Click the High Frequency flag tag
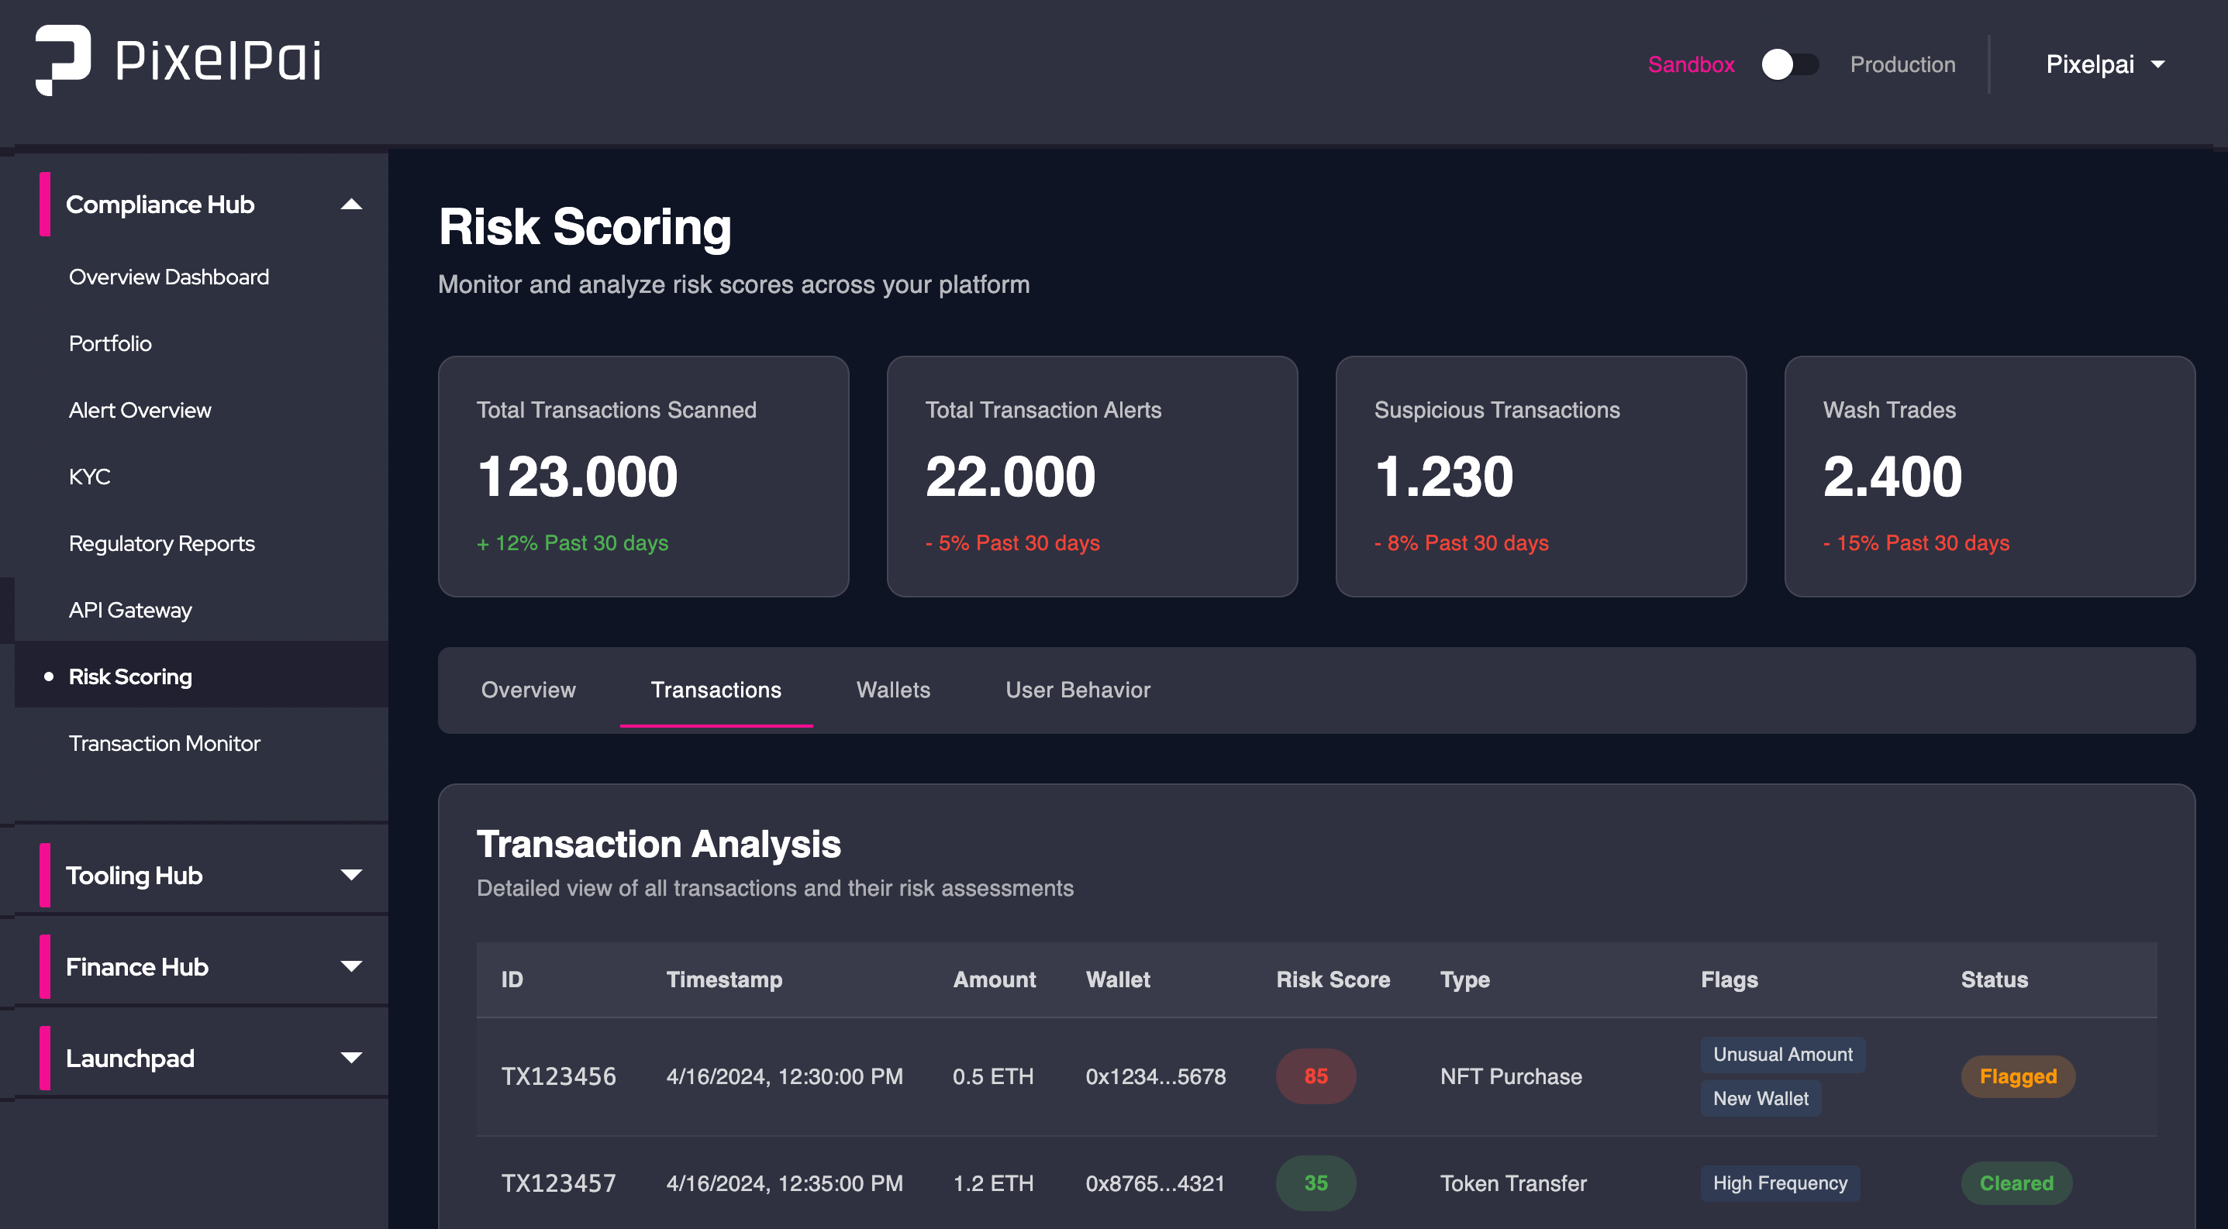The width and height of the screenshot is (2228, 1229). [x=1780, y=1183]
